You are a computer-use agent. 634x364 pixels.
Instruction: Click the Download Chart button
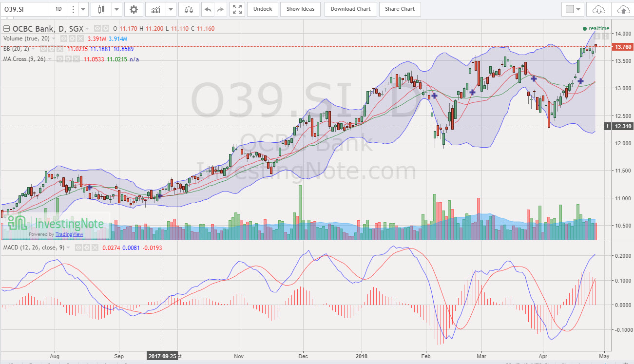point(350,9)
